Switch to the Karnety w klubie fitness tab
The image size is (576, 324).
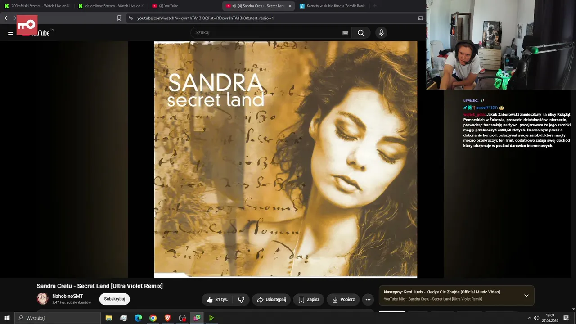click(x=332, y=6)
